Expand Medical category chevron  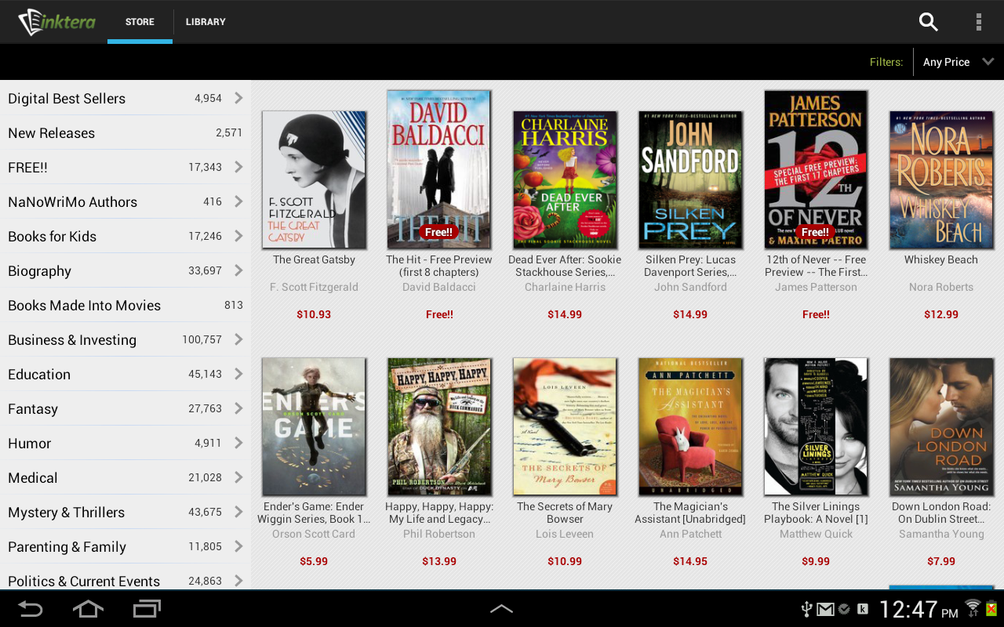(x=238, y=477)
